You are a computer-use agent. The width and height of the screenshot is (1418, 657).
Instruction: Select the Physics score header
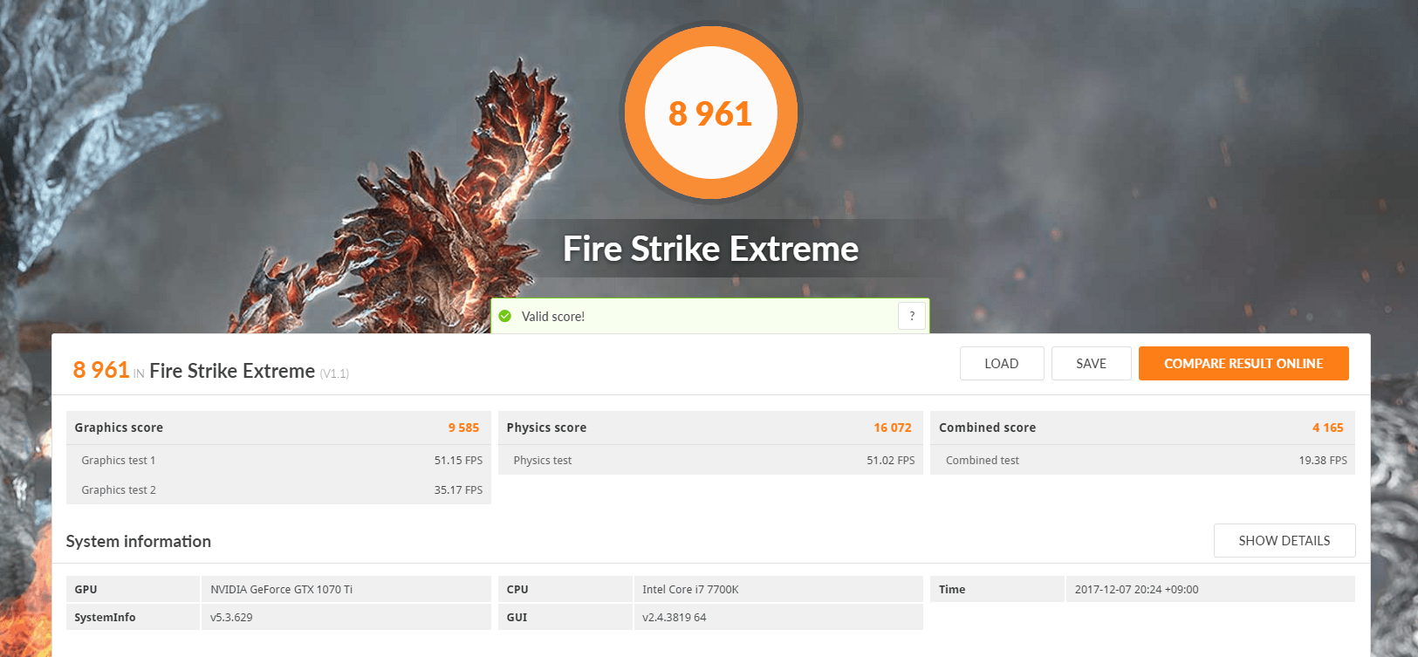[709, 428]
